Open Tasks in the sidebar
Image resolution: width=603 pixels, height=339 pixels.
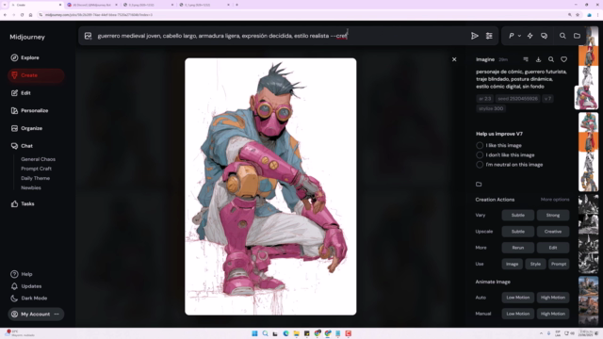[23, 203]
